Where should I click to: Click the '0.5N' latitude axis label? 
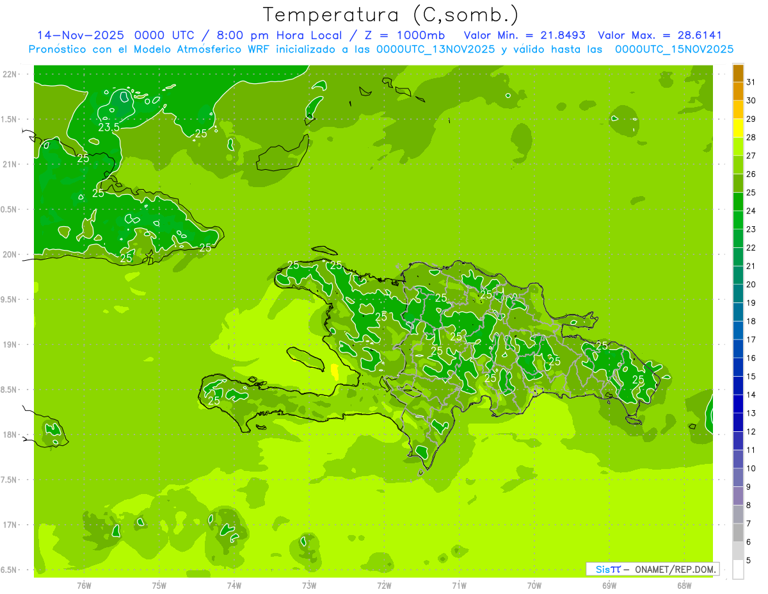click(10, 210)
